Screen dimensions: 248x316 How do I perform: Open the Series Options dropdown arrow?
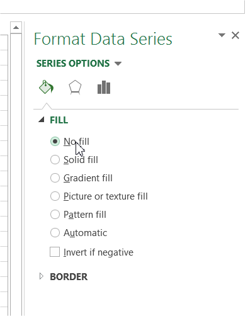click(118, 64)
